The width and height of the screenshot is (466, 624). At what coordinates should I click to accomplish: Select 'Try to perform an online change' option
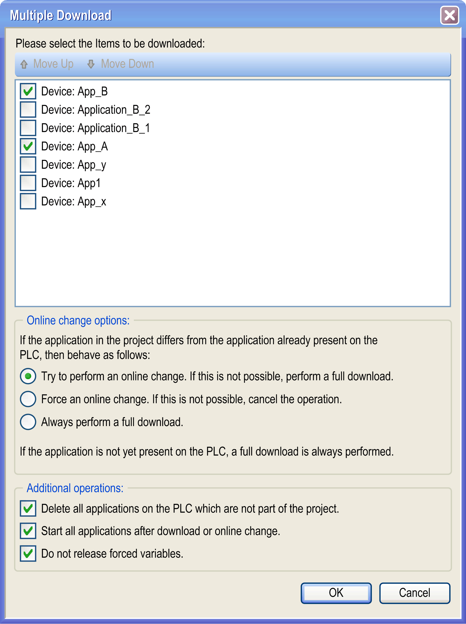(28, 376)
